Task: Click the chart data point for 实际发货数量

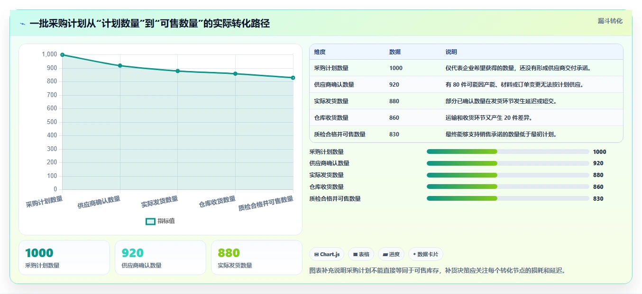Action: 178,71
